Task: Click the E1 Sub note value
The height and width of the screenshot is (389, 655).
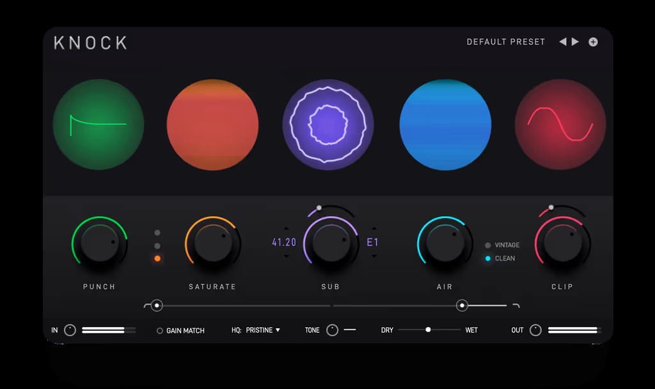Action: (373, 242)
